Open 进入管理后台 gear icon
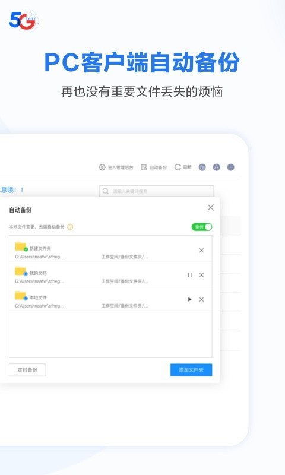The image size is (285, 475). (x=102, y=167)
